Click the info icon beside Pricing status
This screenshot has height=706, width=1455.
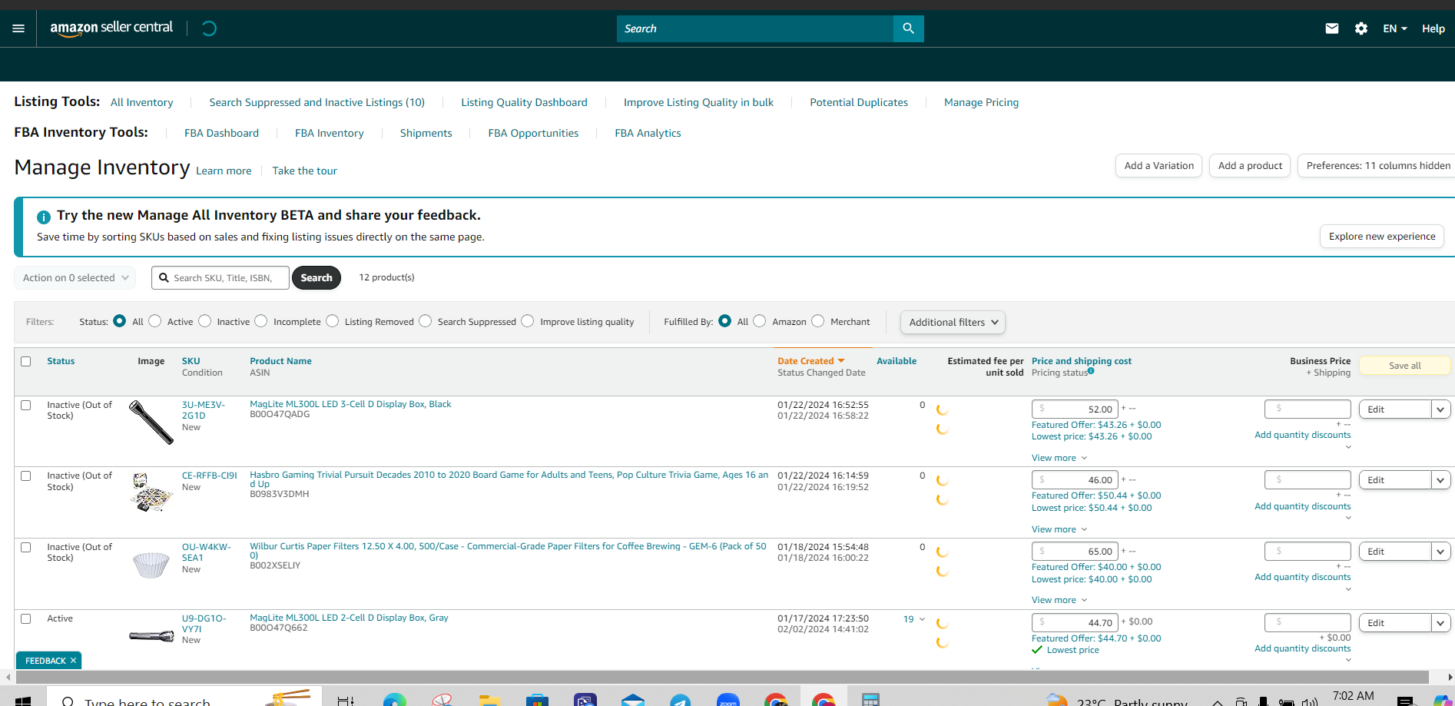click(1091, 371)
